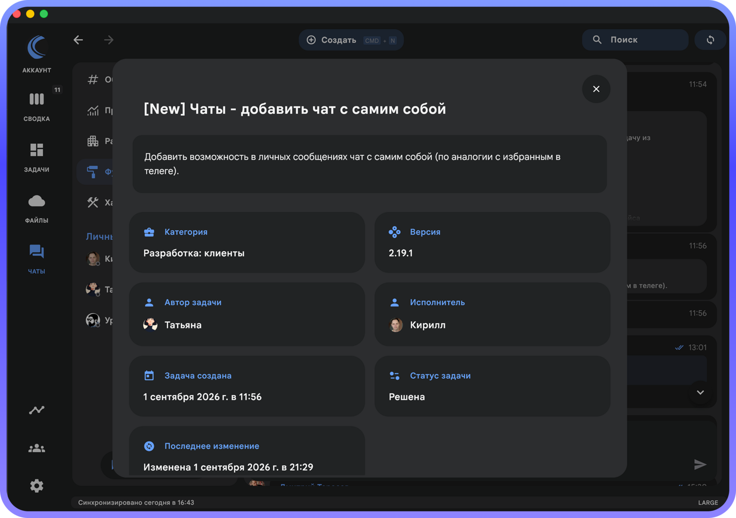
Task: Go to Задачи in the sidebar
Action: coord(37,157)
